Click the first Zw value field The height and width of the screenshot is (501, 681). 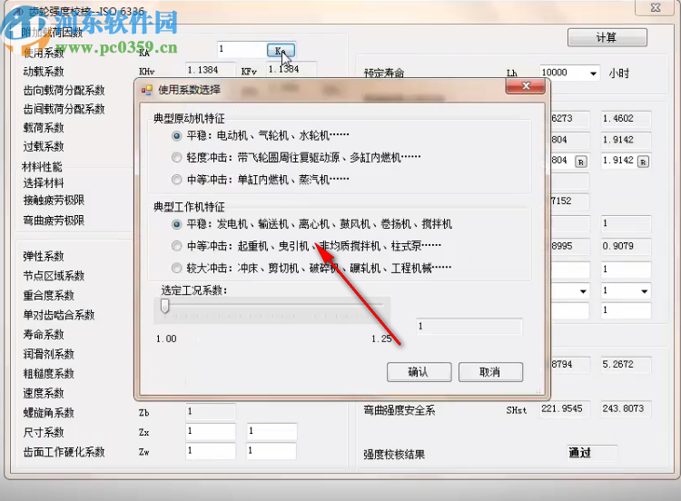tap(211, 451)
